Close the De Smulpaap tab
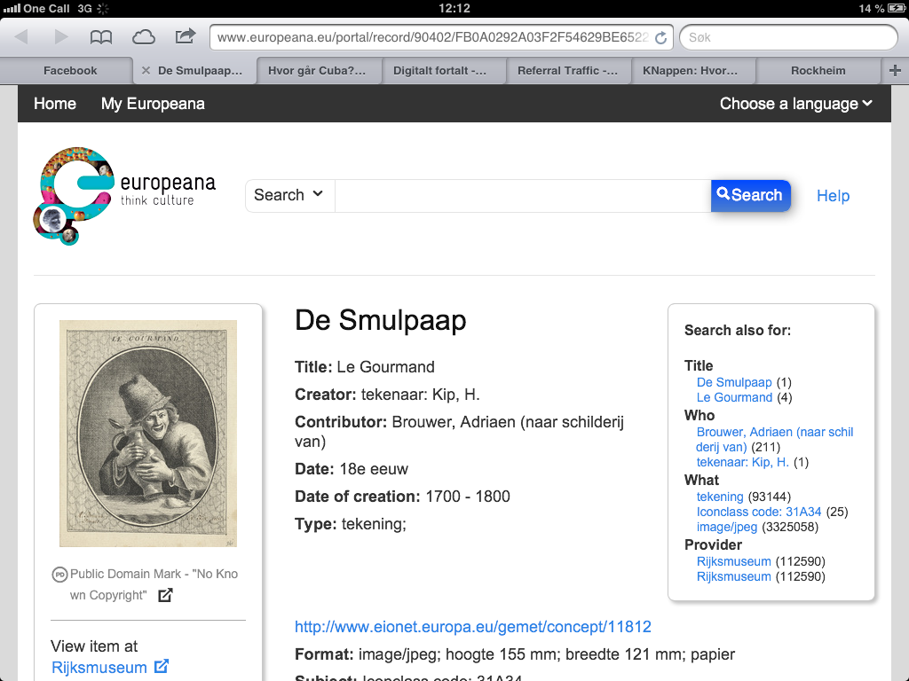 coord(146,71)
